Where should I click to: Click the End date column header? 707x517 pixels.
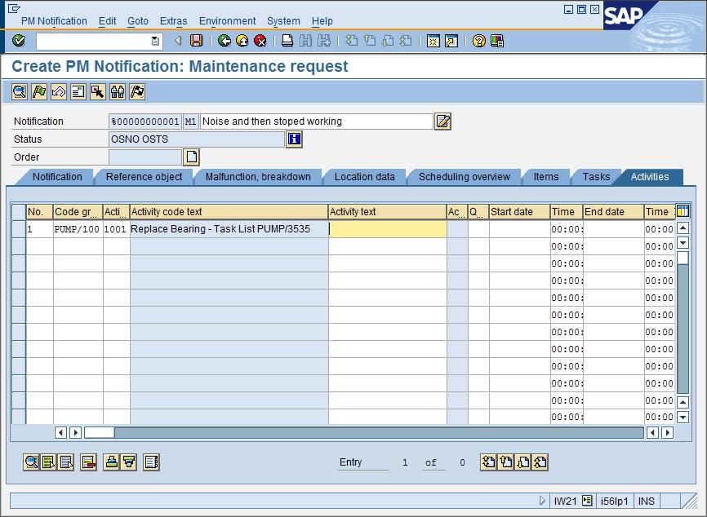pyautogui.click(x=613, y=212)
